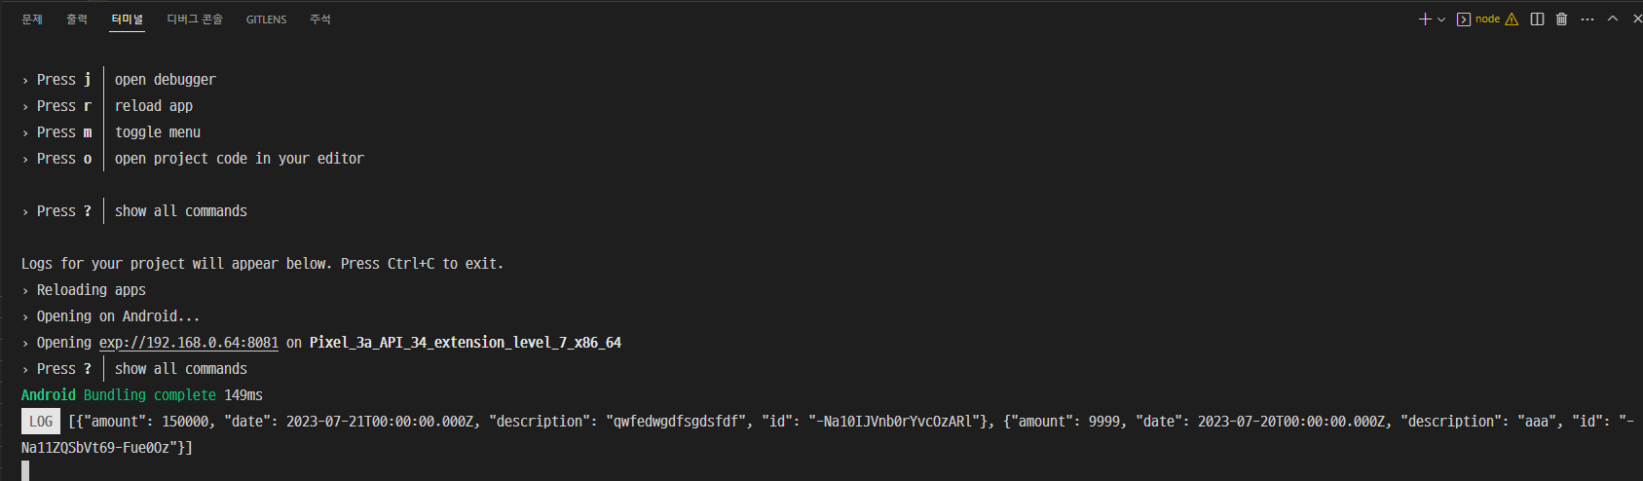
Task: Click the Pixel_3a_API_34 device name text
Action: [x=466, y=343]
